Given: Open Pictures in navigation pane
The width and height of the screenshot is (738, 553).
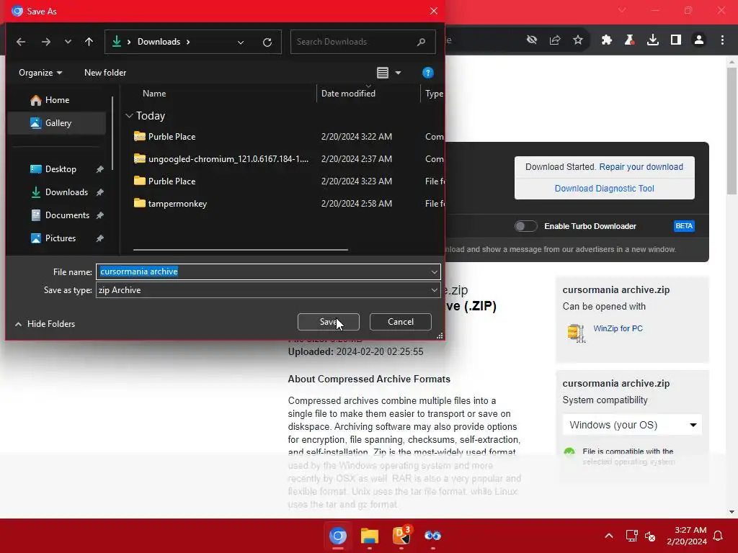Looking at the screenshot, I should click(60, 238).
